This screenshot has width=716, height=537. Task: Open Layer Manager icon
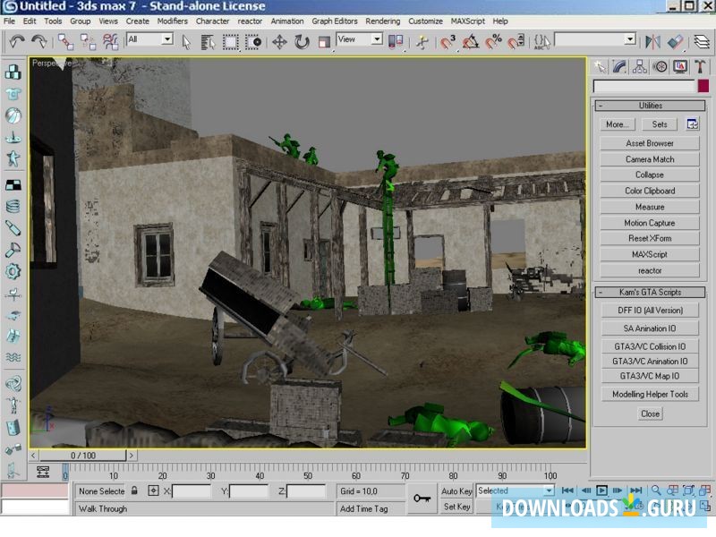(702, 42)
